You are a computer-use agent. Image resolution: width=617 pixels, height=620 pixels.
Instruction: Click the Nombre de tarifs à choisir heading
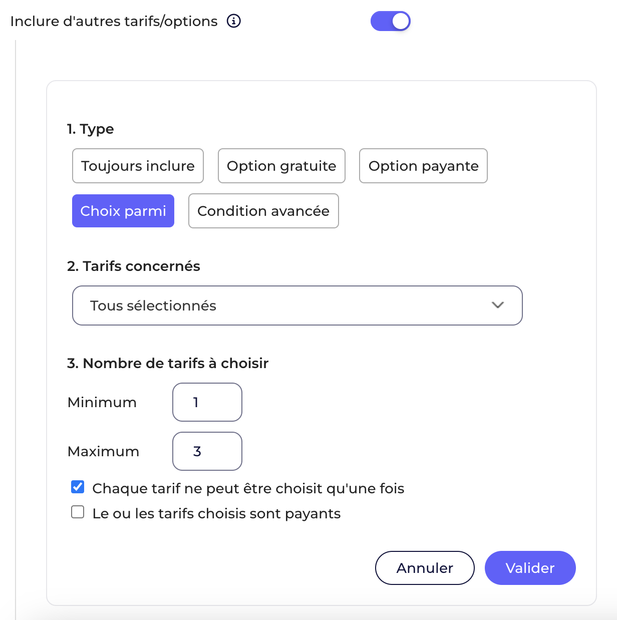(x=168, y=363)
